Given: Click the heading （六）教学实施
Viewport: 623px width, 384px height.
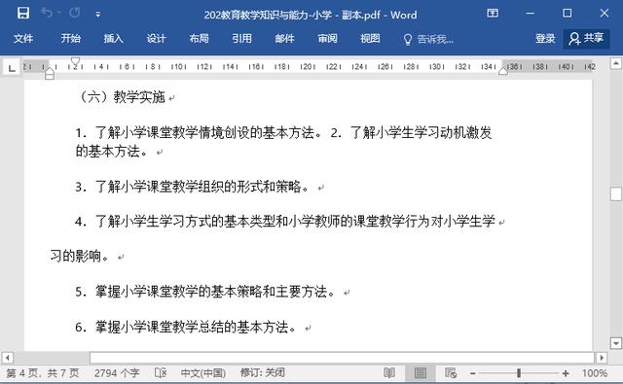Looking at the screenshot, I should (x=121, y=97).
